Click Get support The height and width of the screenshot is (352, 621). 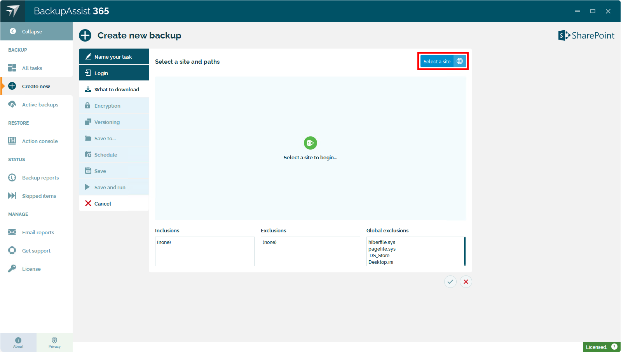click(37, 251)
